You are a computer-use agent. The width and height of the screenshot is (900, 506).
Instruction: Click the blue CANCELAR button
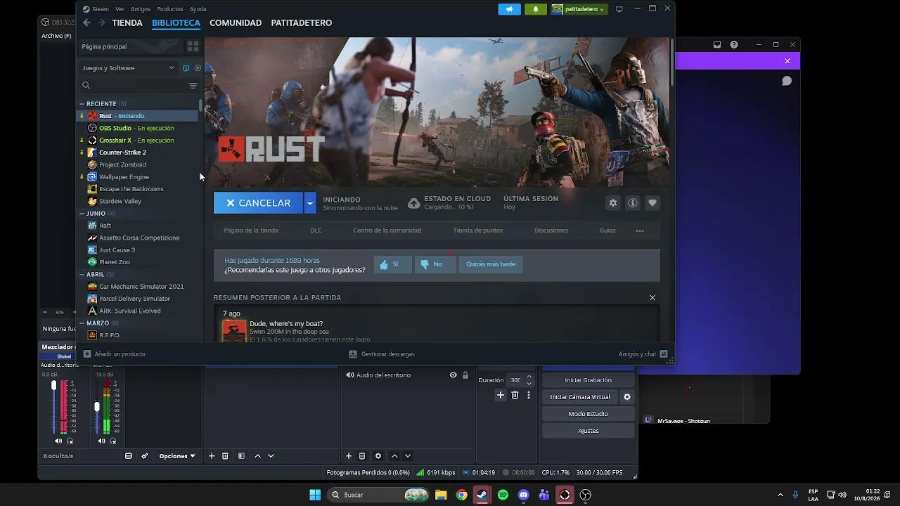point(258,203)
